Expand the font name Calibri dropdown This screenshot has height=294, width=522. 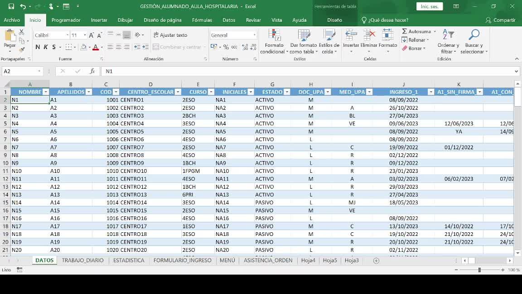tap(68, 35)
